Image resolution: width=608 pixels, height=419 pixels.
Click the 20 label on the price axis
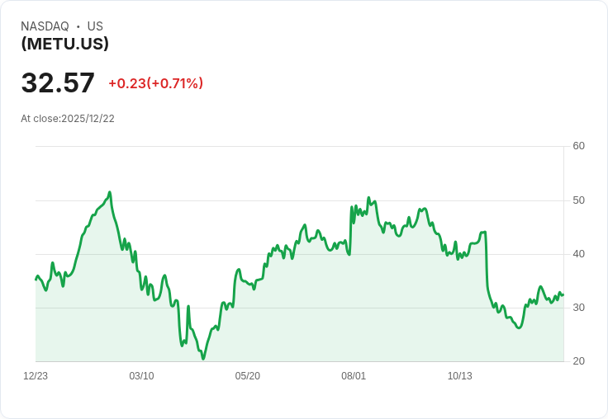[x=578, y=361]
